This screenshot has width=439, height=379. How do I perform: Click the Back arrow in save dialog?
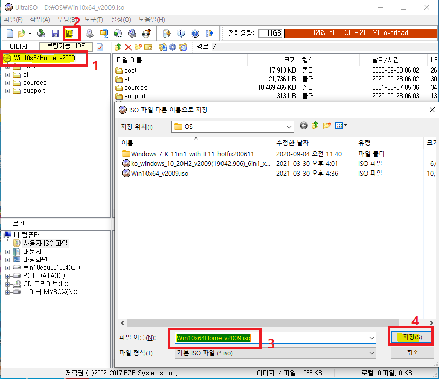click(x=304, y=125)
